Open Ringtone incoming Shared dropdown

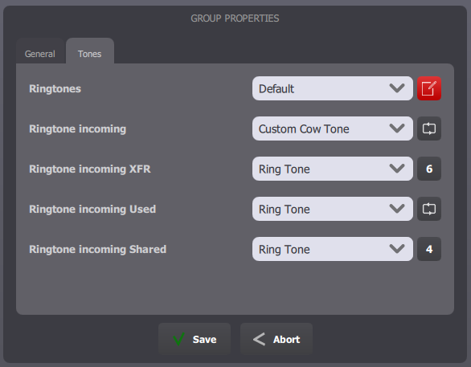[x=333, y=249]
